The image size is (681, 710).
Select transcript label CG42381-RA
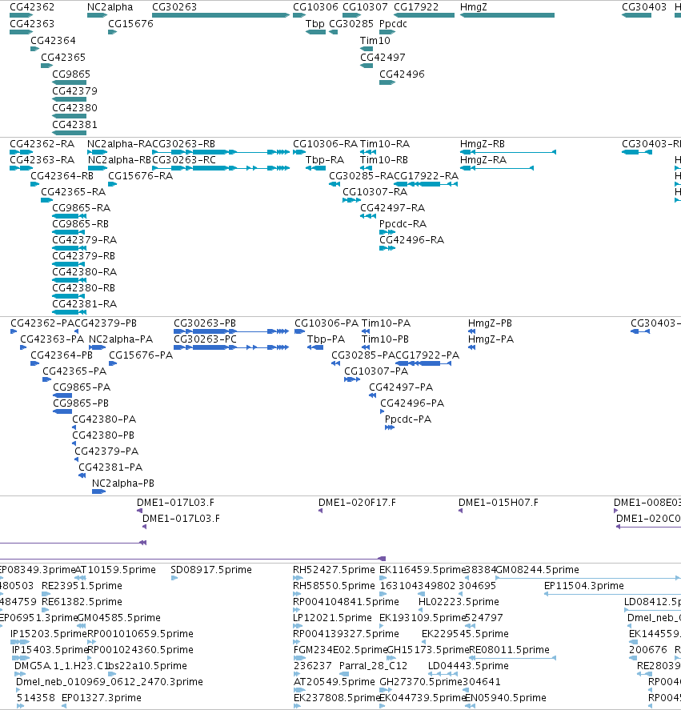tap(84, 304)
